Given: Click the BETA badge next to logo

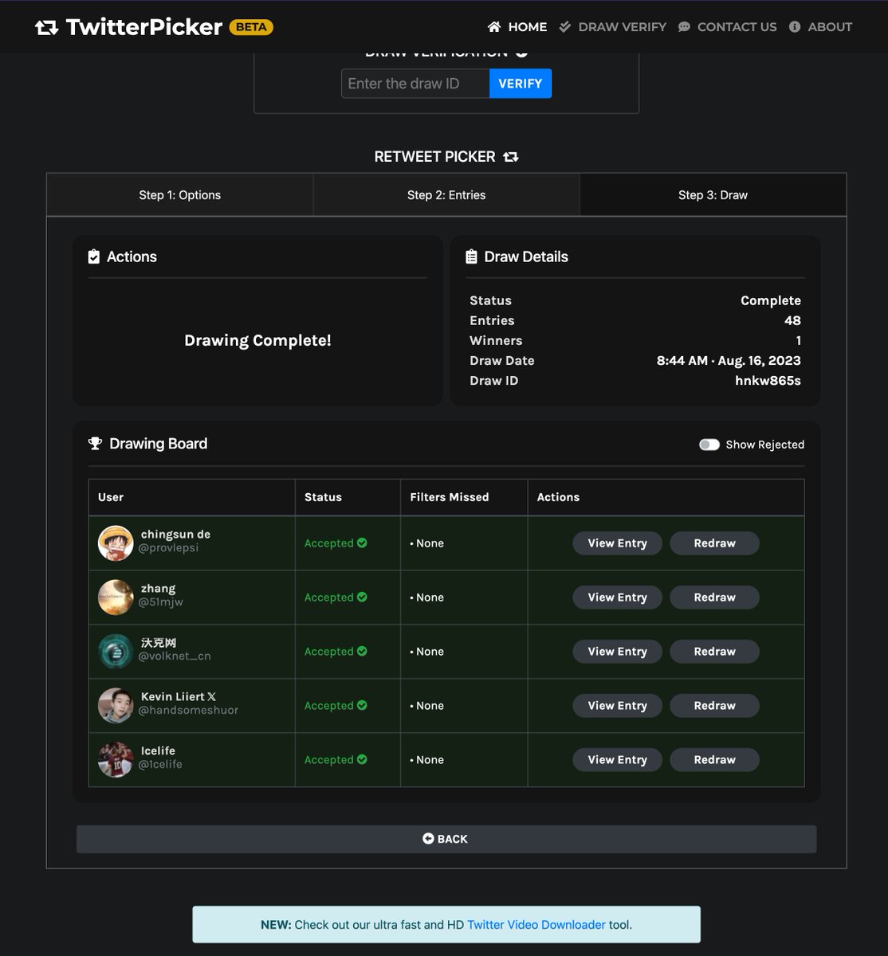Looking at the screenshot, I should [x=251, y=27].
